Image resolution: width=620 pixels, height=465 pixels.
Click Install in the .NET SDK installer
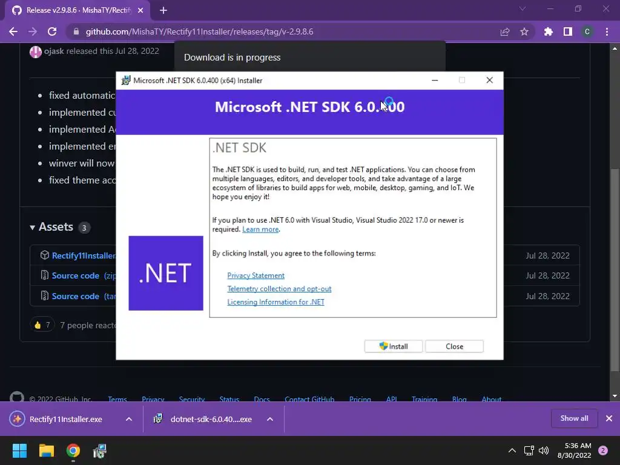pyautogui.click(x=394, y=346)
